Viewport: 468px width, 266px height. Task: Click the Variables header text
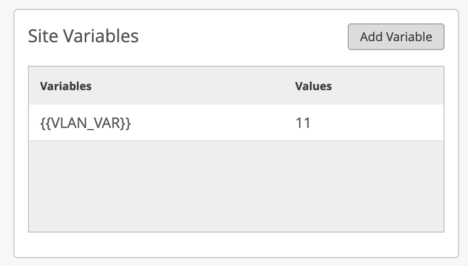pyautogui.click(x=66, y=86)
